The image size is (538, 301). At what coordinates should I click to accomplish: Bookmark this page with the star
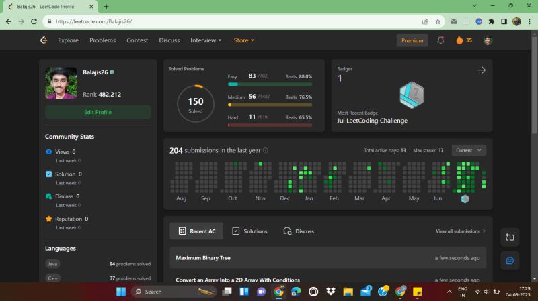click(438, 21)
